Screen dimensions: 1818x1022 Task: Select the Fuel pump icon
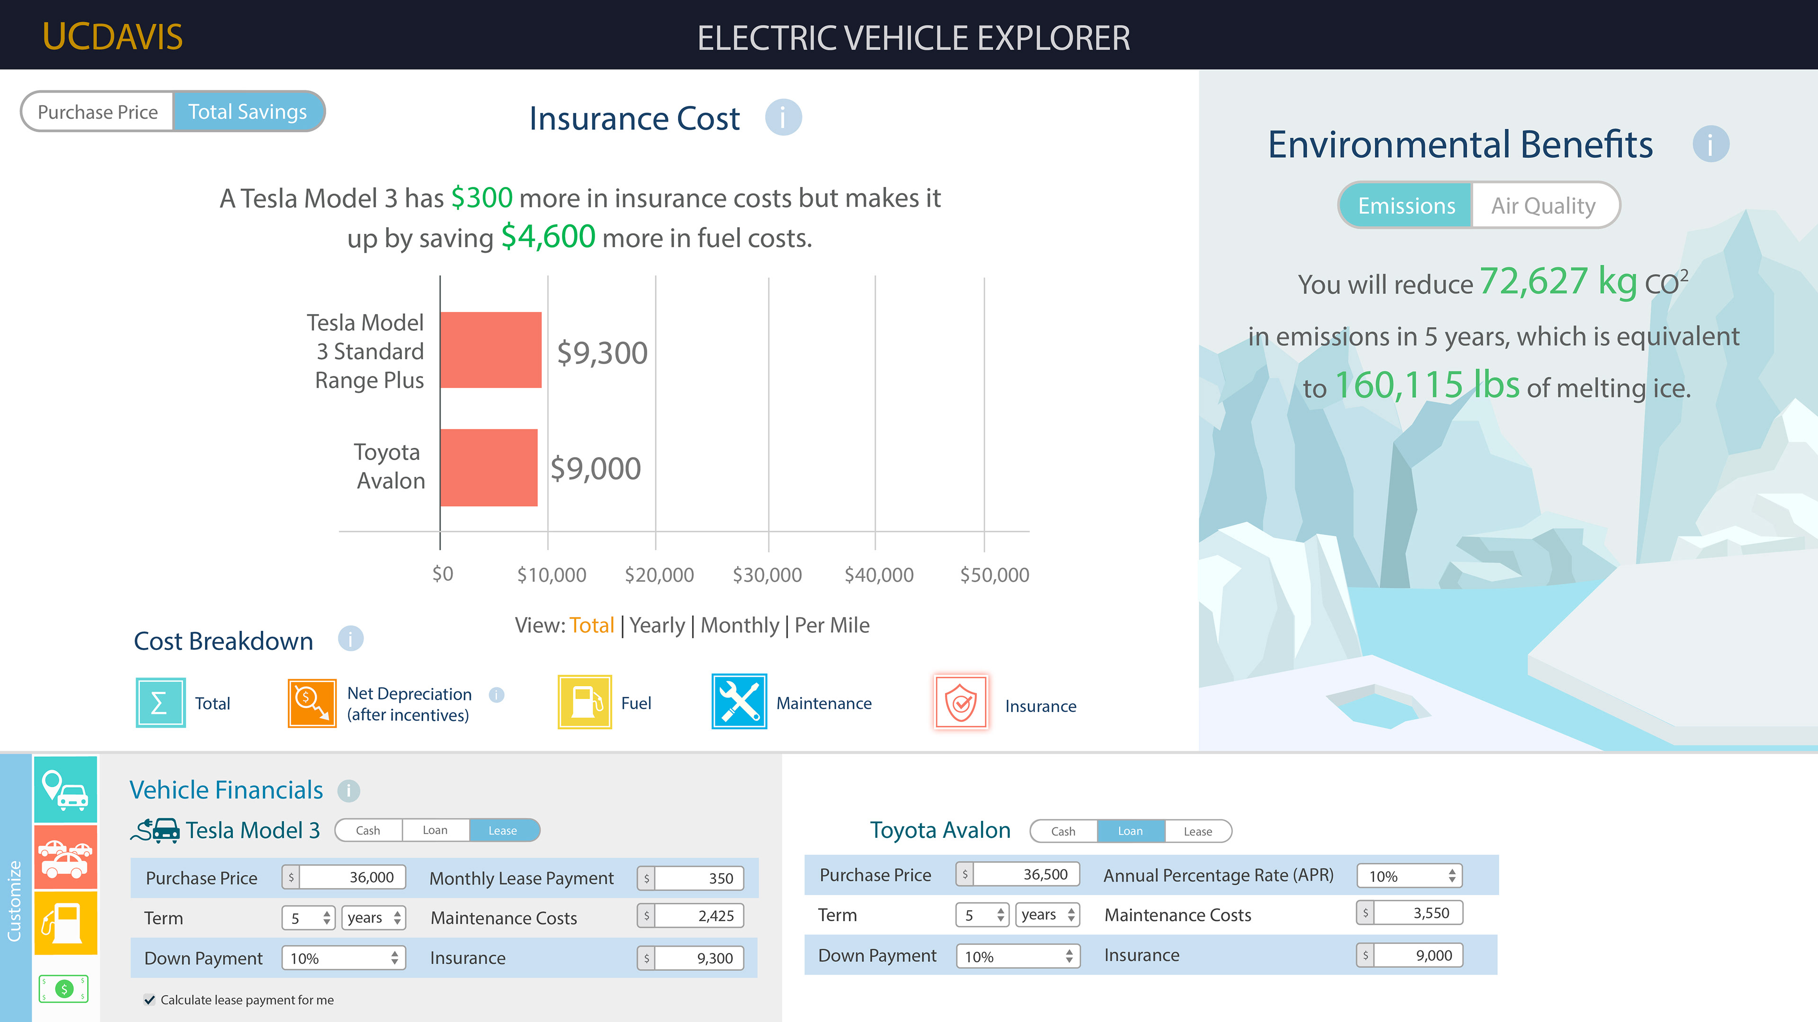point(584,702)
